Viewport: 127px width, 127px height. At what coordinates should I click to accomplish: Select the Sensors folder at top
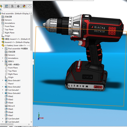click(7, 20)
